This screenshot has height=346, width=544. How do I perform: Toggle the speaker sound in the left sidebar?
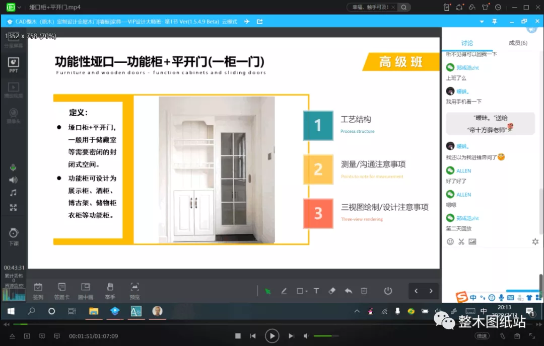(13, 180)
